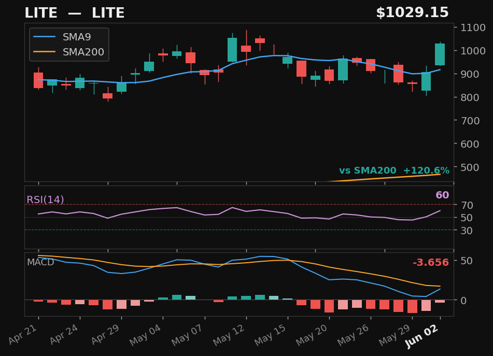
Task: Click the $1029.15 price label
Action: pyautogui.click(x=412, y=12)
